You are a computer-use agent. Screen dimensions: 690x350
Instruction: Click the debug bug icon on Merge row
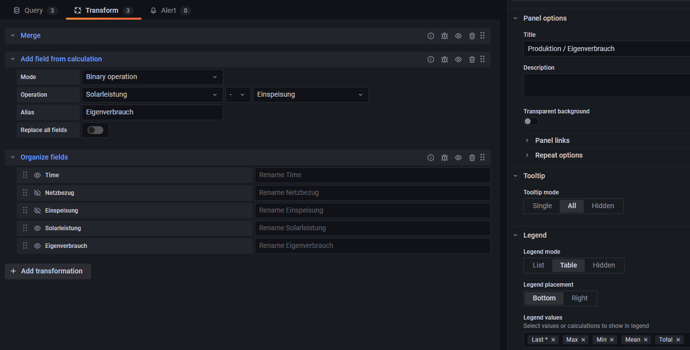pos(445,36)
